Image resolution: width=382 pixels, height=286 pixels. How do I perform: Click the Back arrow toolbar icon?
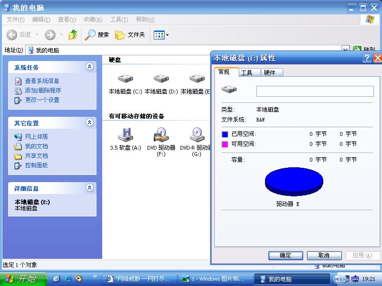pyautogui.click(x=11, y=35)
